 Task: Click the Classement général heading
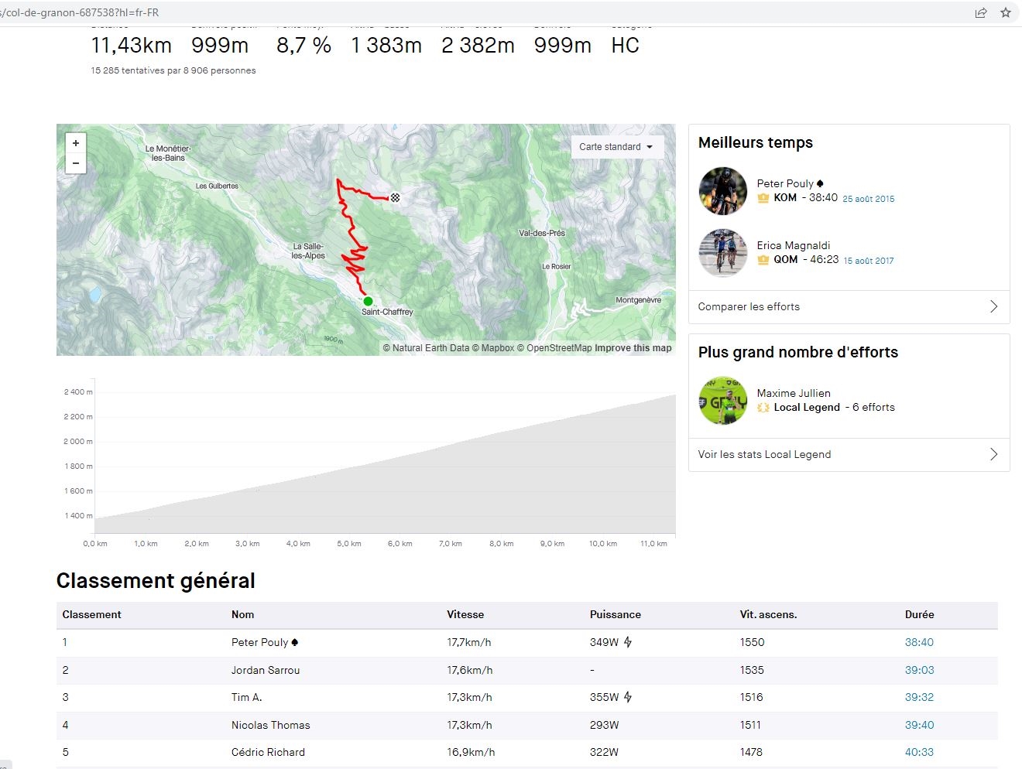pyautogui.click(x=156, y=581)
